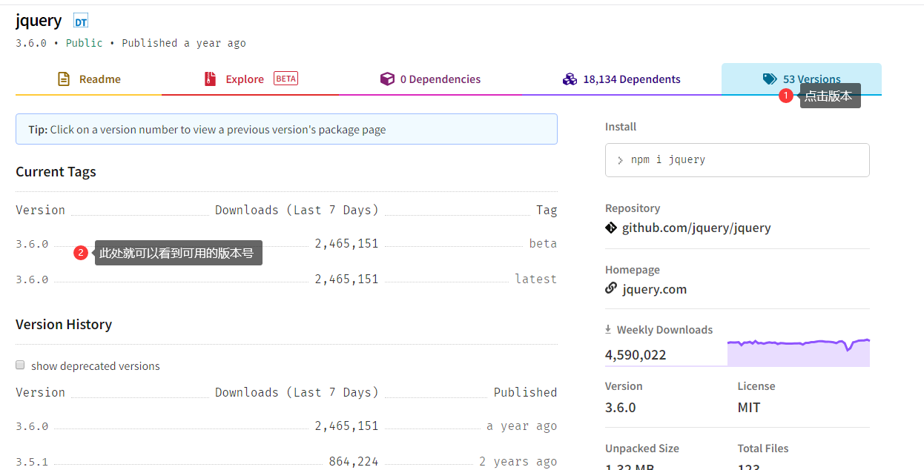The image size is (924, 470).
Task: Click the 2 years ago published date
Action: [518, 462]
